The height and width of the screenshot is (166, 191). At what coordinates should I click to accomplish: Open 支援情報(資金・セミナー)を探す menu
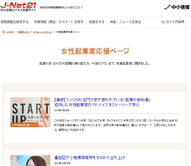tap(59, 22)
